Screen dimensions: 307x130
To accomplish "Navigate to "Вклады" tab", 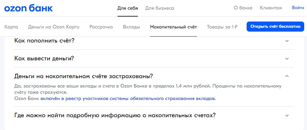I will coord(132,27).
